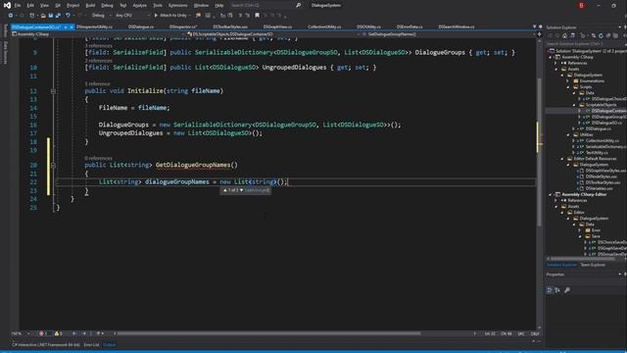Open the File menu
The image size is (627, 353).
[18, 5]
